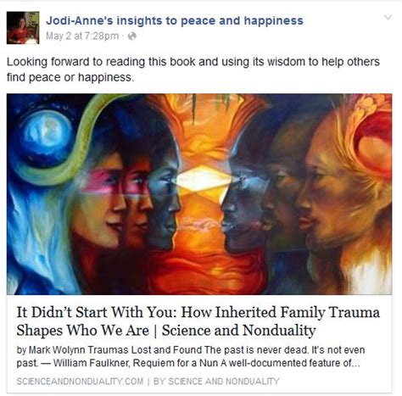
Task: Click the 'BY SCIENCE AND NONDUALITY' author text
Action: pos(216,382)
